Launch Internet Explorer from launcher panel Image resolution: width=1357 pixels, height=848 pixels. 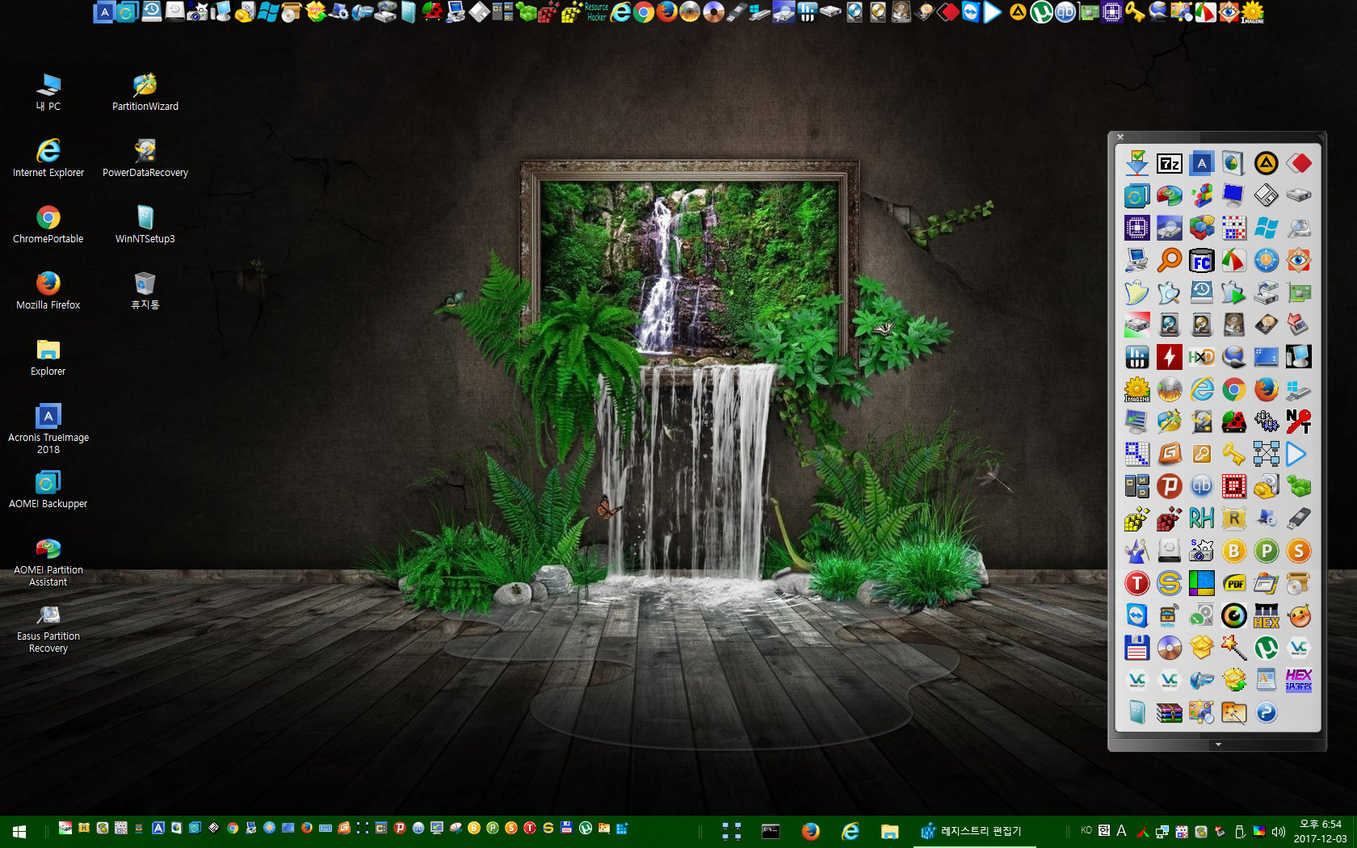[1201, 389]
